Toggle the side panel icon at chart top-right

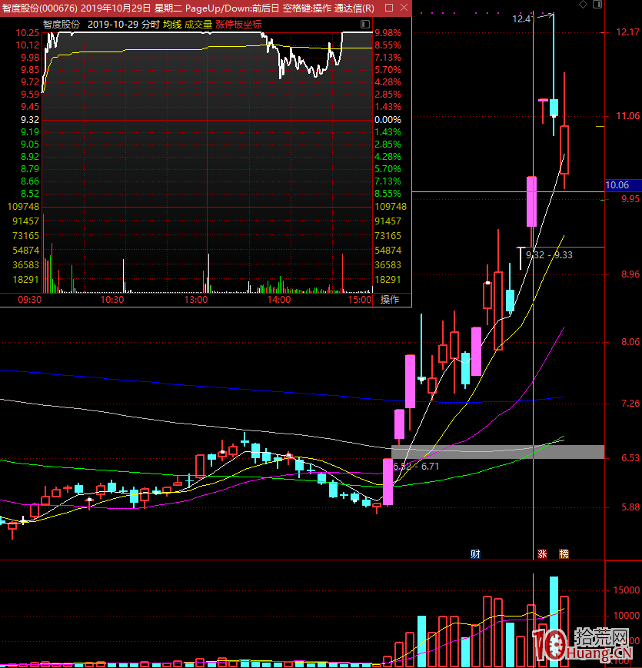tap(596, 5)
